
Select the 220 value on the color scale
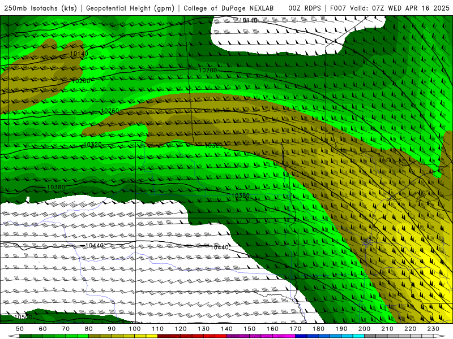click(410, 329)
